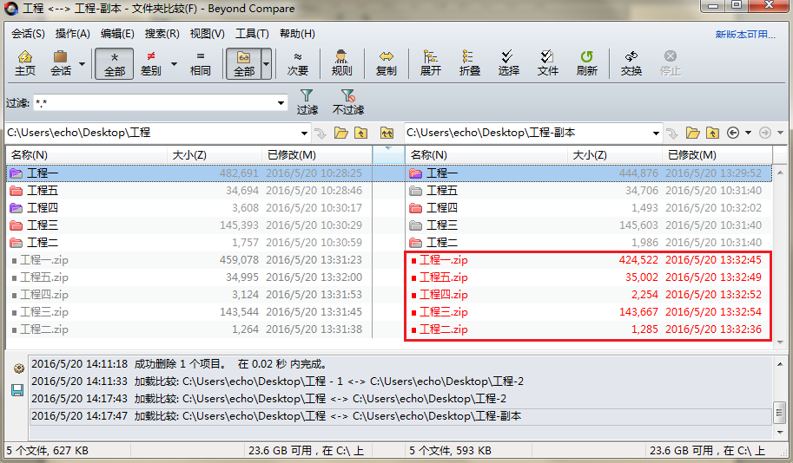The width and height of the screenshot is (793, 463).
Task: Click the set-base-folders icon between panes
Action: pos(387,133)
